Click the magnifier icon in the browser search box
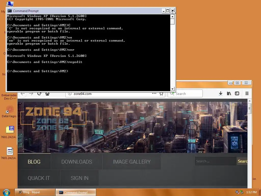261x196 pixels. point(172,93)
